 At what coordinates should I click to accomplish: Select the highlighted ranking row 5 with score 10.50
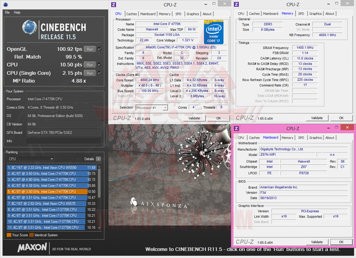(x=52, y=191)
